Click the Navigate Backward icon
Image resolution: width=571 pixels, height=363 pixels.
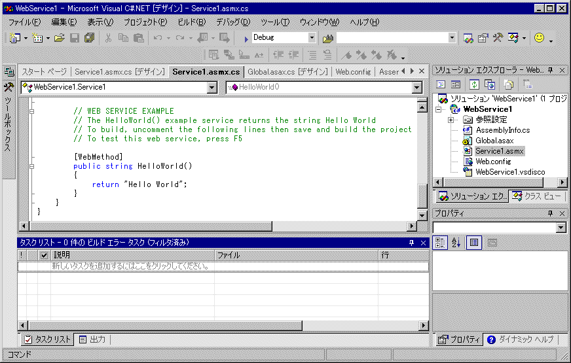tap(202, 37)
